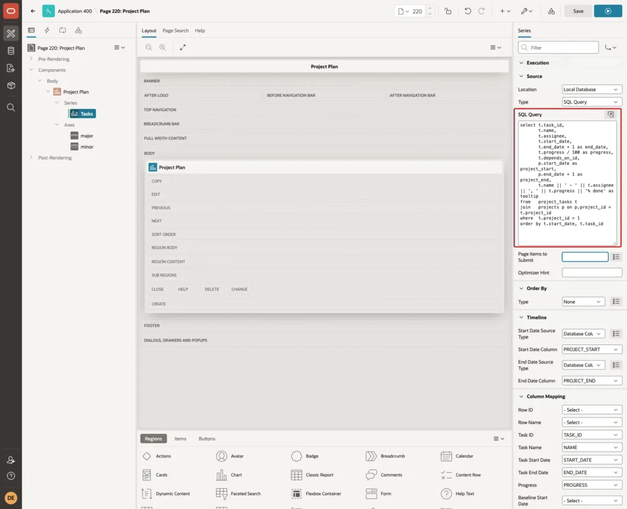Switch to the Rendering tree tab
Screen dimensions: 627x509
(x=31, y=31)
